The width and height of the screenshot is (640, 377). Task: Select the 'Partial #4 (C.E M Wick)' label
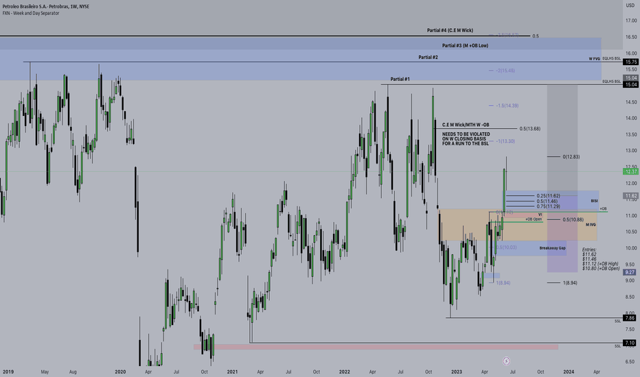click(x=450, y=30)
